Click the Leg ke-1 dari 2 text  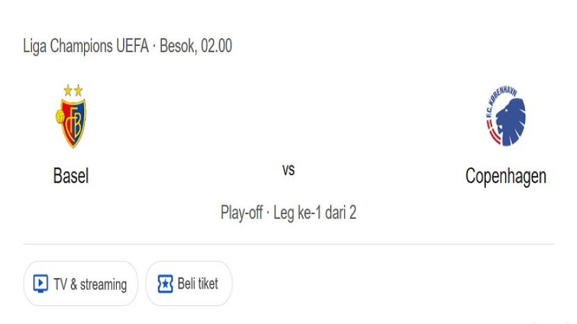(315, 213)
